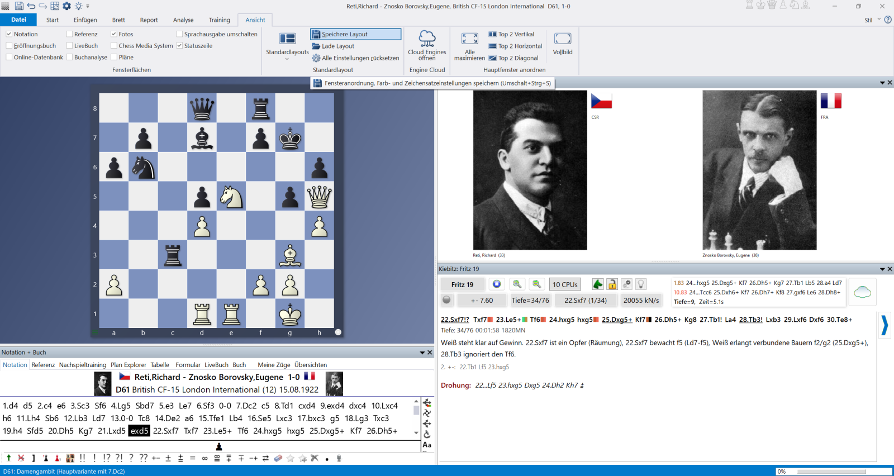Switch to the Plan Explorer tab
Screen dimensions: 894x476
[128, 365]
